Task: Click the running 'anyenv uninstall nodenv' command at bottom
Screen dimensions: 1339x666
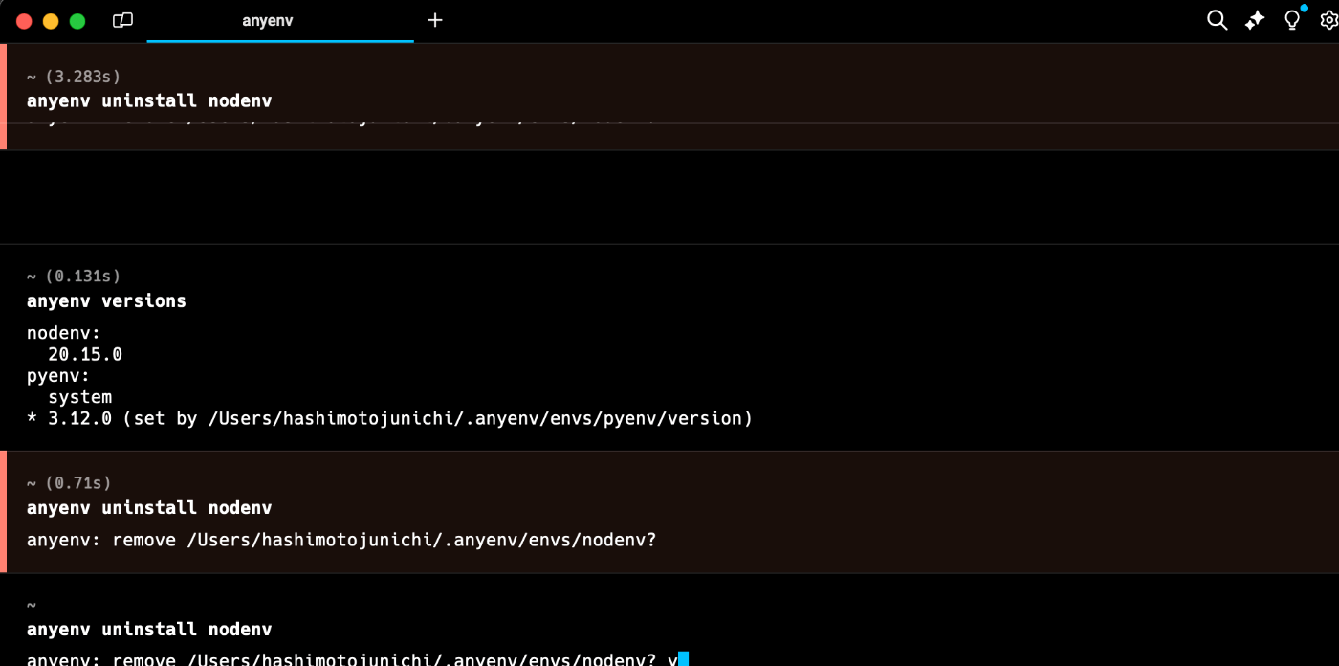Action: coord(149,629)
